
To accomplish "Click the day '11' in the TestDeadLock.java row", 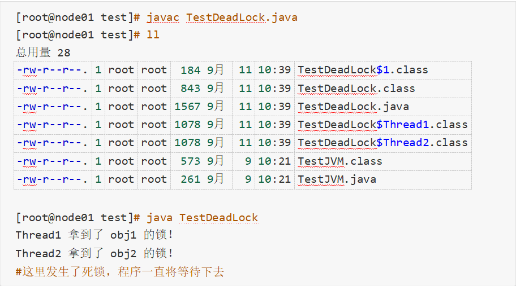I will pos(245,107).
